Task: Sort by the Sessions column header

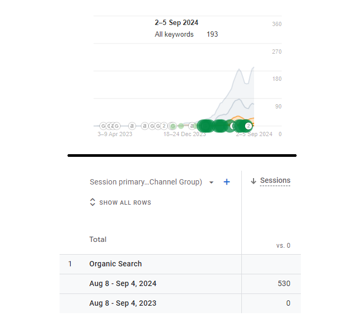Action: coord(275,181)
